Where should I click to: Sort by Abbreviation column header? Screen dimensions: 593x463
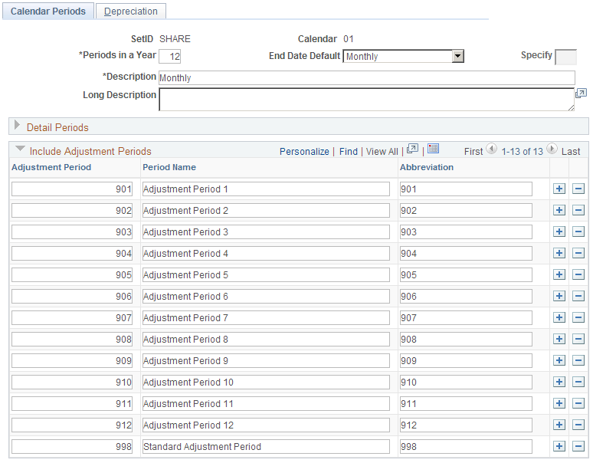pos(427,167)
